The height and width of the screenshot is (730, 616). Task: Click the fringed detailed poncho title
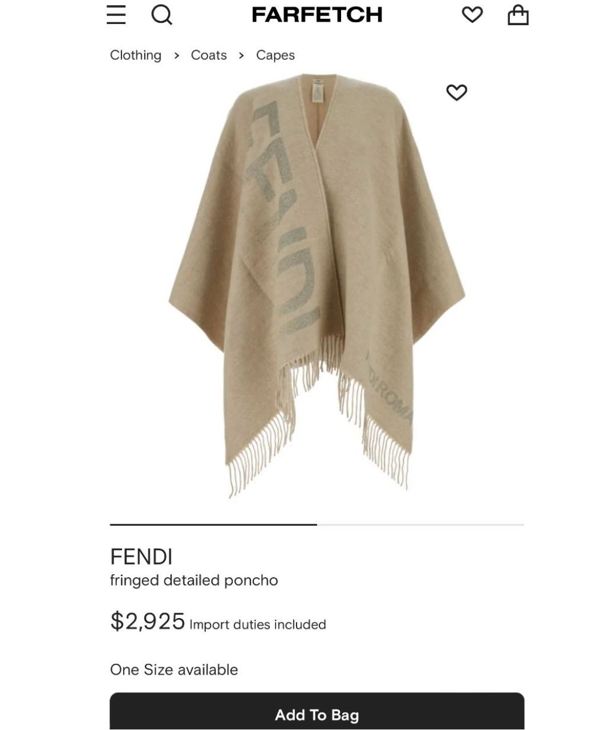(194, 581)
